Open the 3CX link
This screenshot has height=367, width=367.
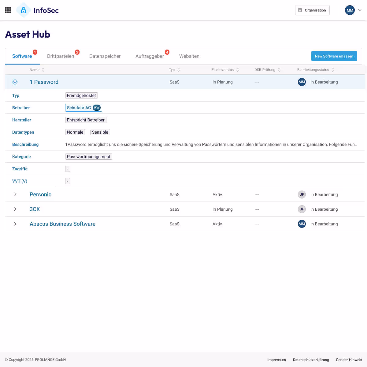click(35, 209)
